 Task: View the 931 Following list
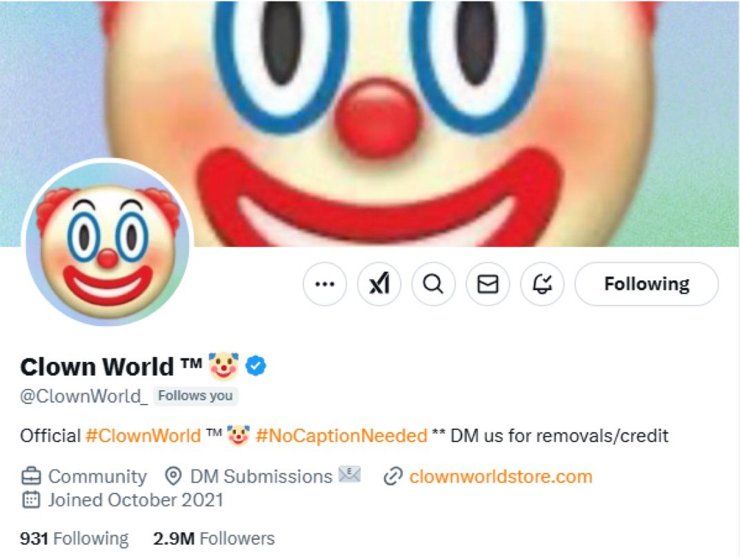click(x=74, y=538)
